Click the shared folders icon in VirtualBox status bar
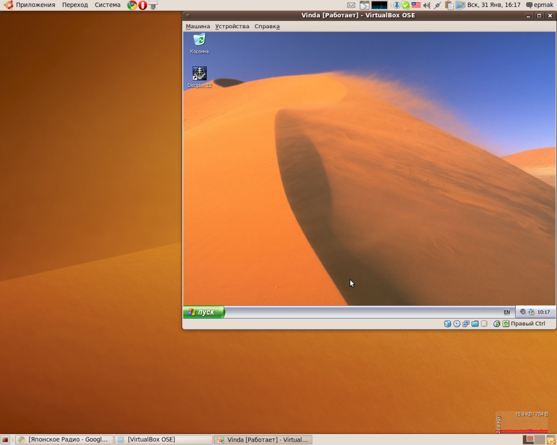The height and width of the screenshot is (445, 557). (475, 323)
